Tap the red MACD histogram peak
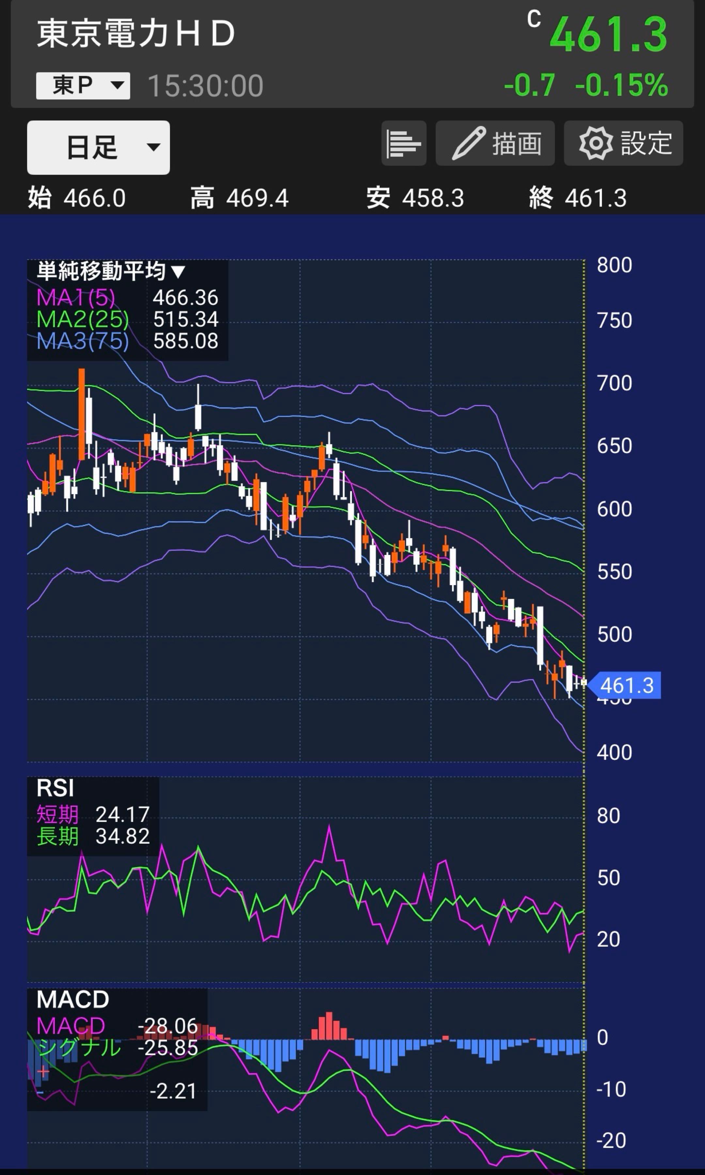Image resolution: width=705 pixels, height=1175 pixels. coord(329,1026)
